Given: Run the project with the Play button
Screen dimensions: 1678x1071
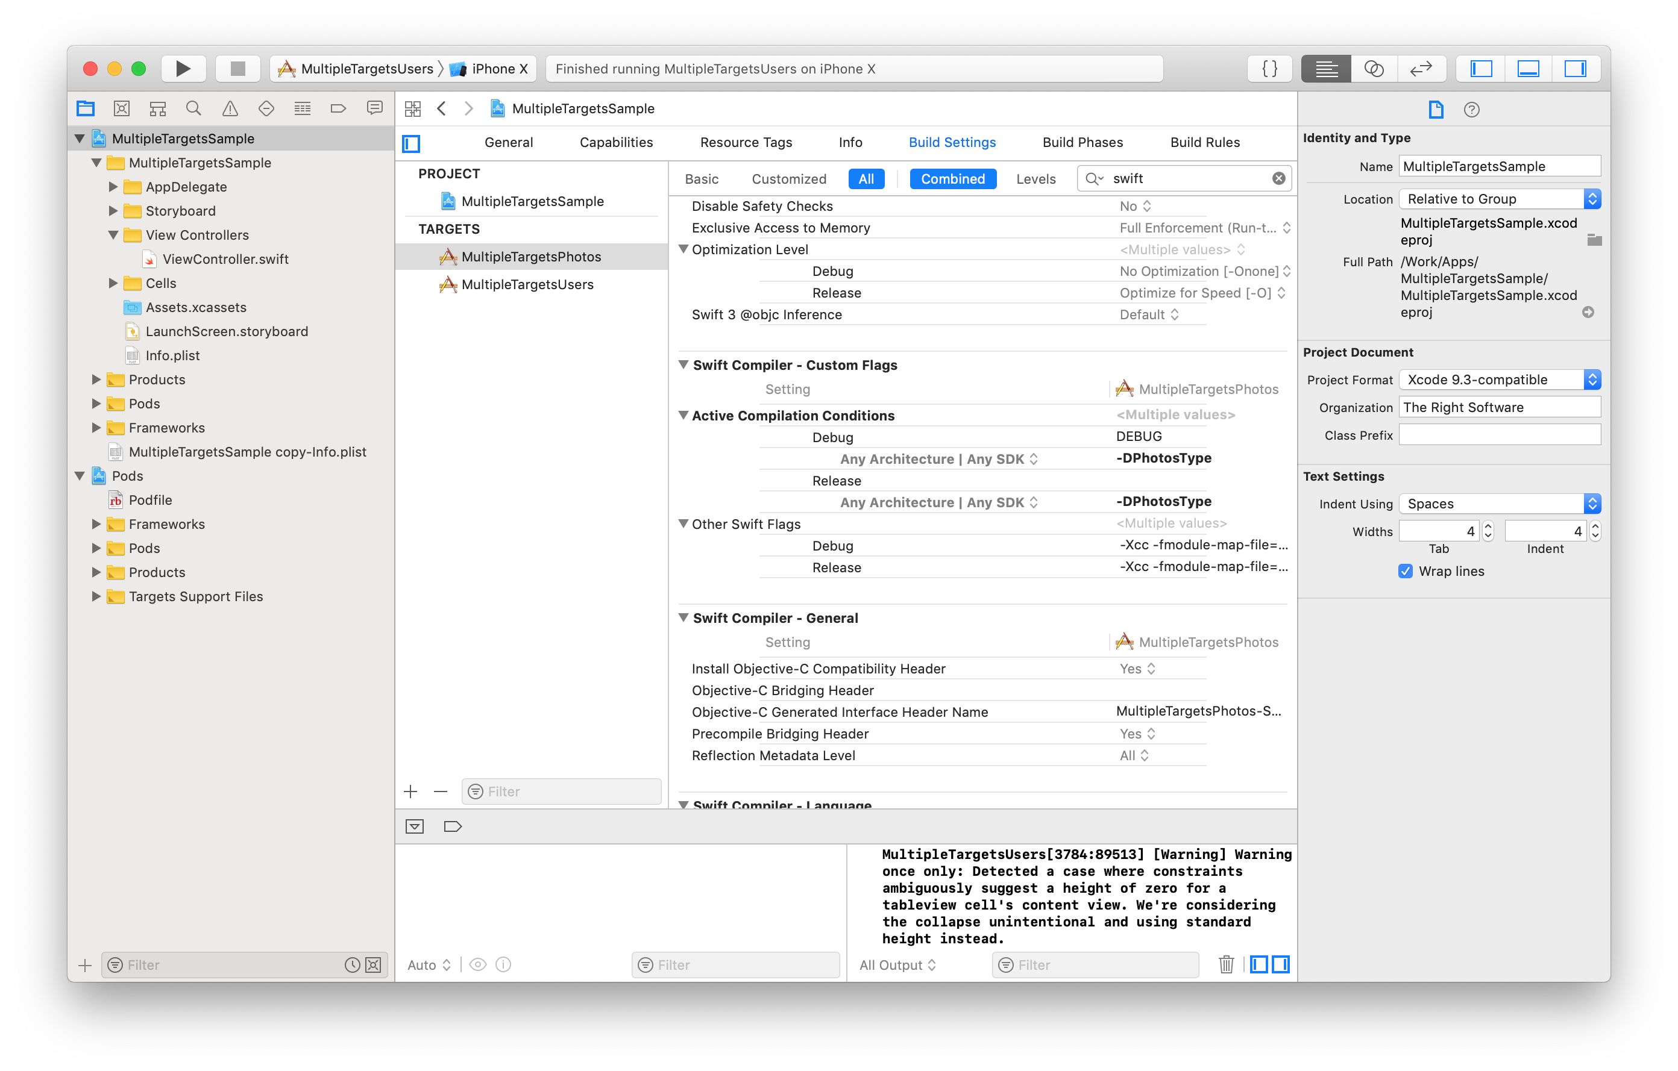Looking at the screenshot, I should (183, 68).
